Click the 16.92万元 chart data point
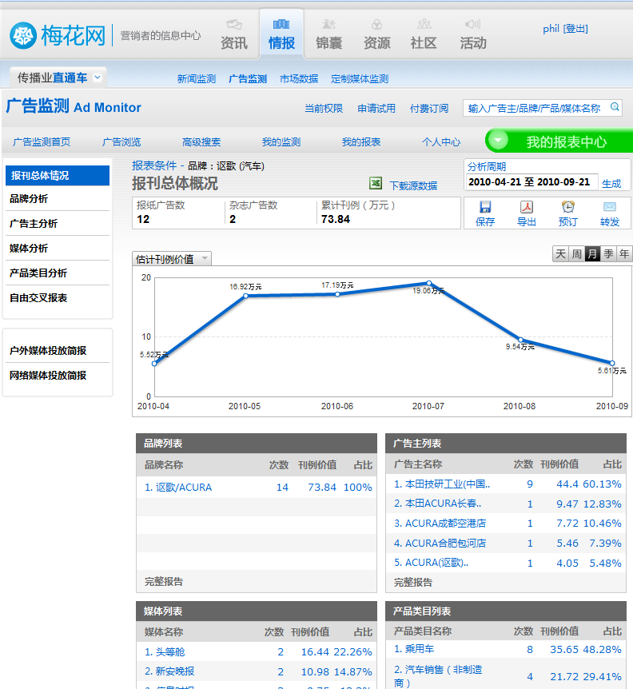Image resolution: width=633 pixels, height=689 pixels. [x=245, y=296]
